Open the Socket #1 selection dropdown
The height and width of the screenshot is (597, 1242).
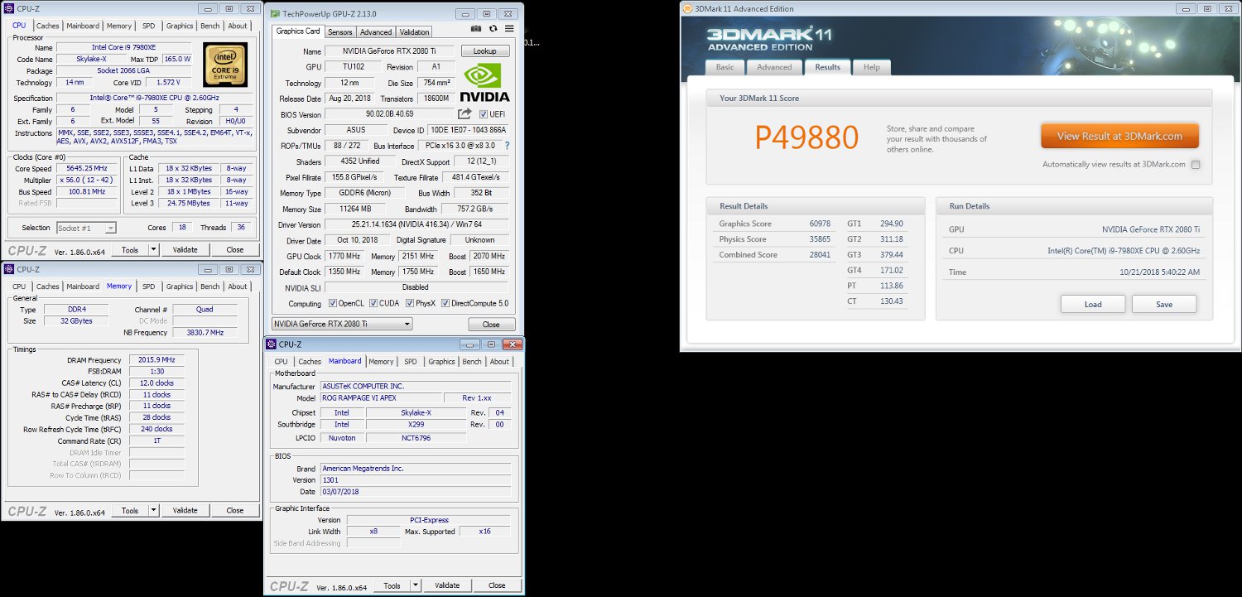[86, 228]
